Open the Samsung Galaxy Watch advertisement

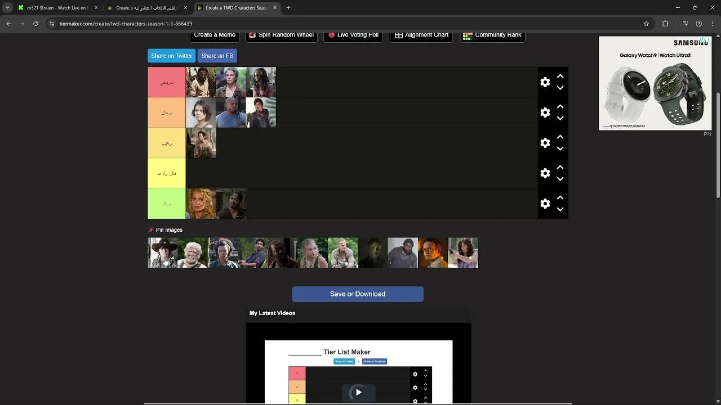[655, 83]
